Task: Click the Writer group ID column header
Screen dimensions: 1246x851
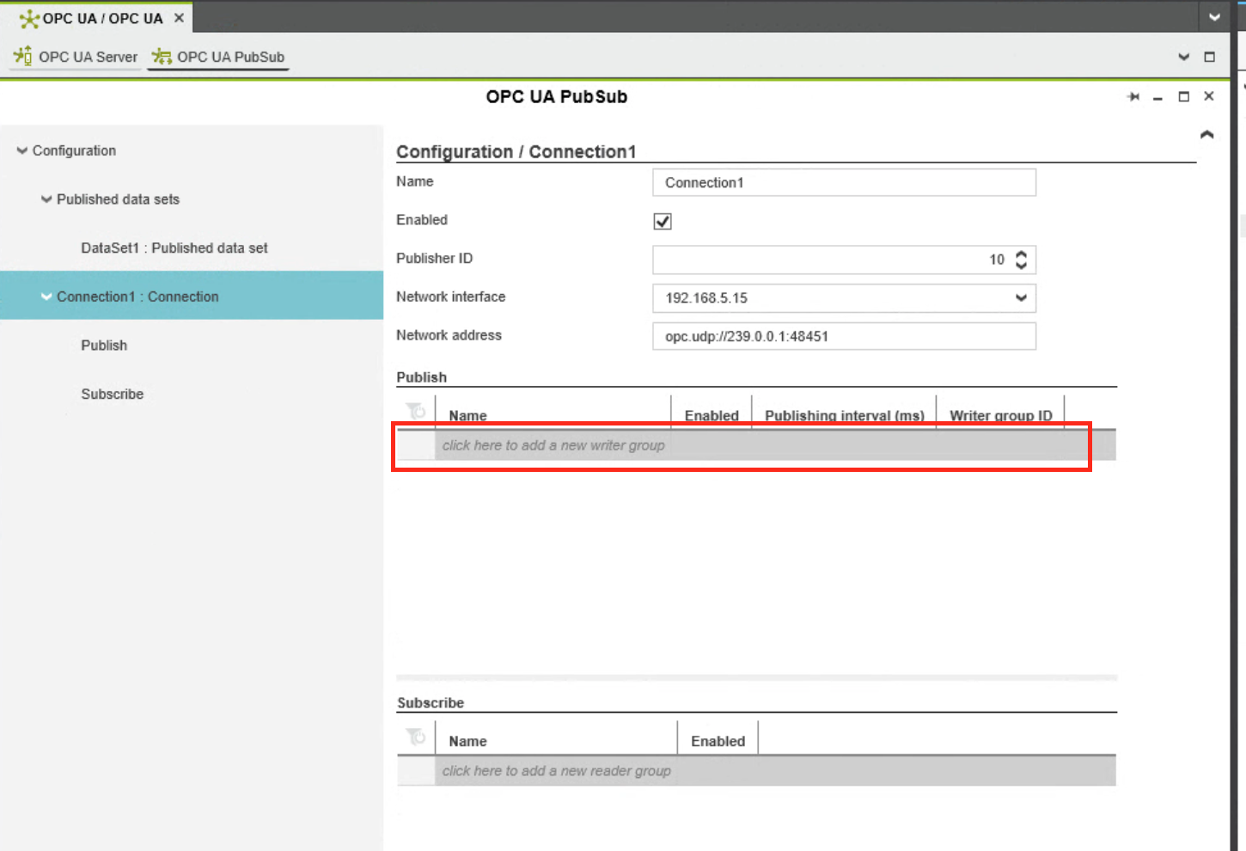Action: click(x=1000, y=415)
